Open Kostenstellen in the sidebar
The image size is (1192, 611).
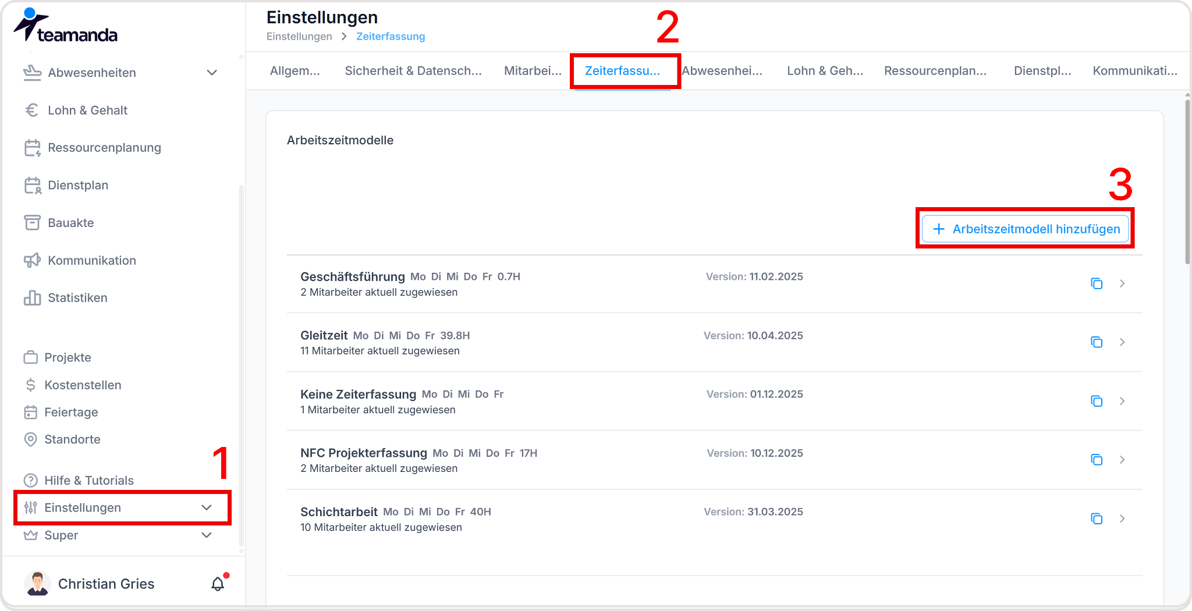coord(83,385)
